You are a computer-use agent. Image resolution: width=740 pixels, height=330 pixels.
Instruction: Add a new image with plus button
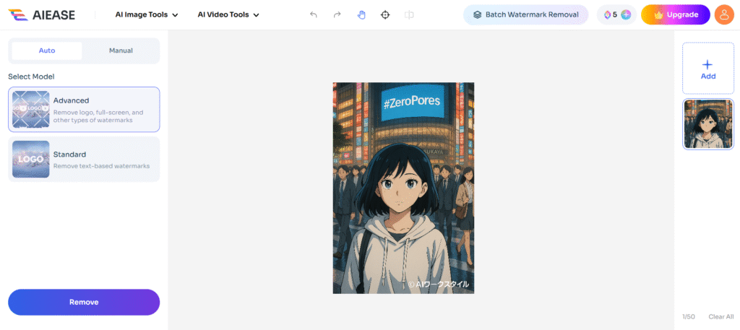coord(708,69)
